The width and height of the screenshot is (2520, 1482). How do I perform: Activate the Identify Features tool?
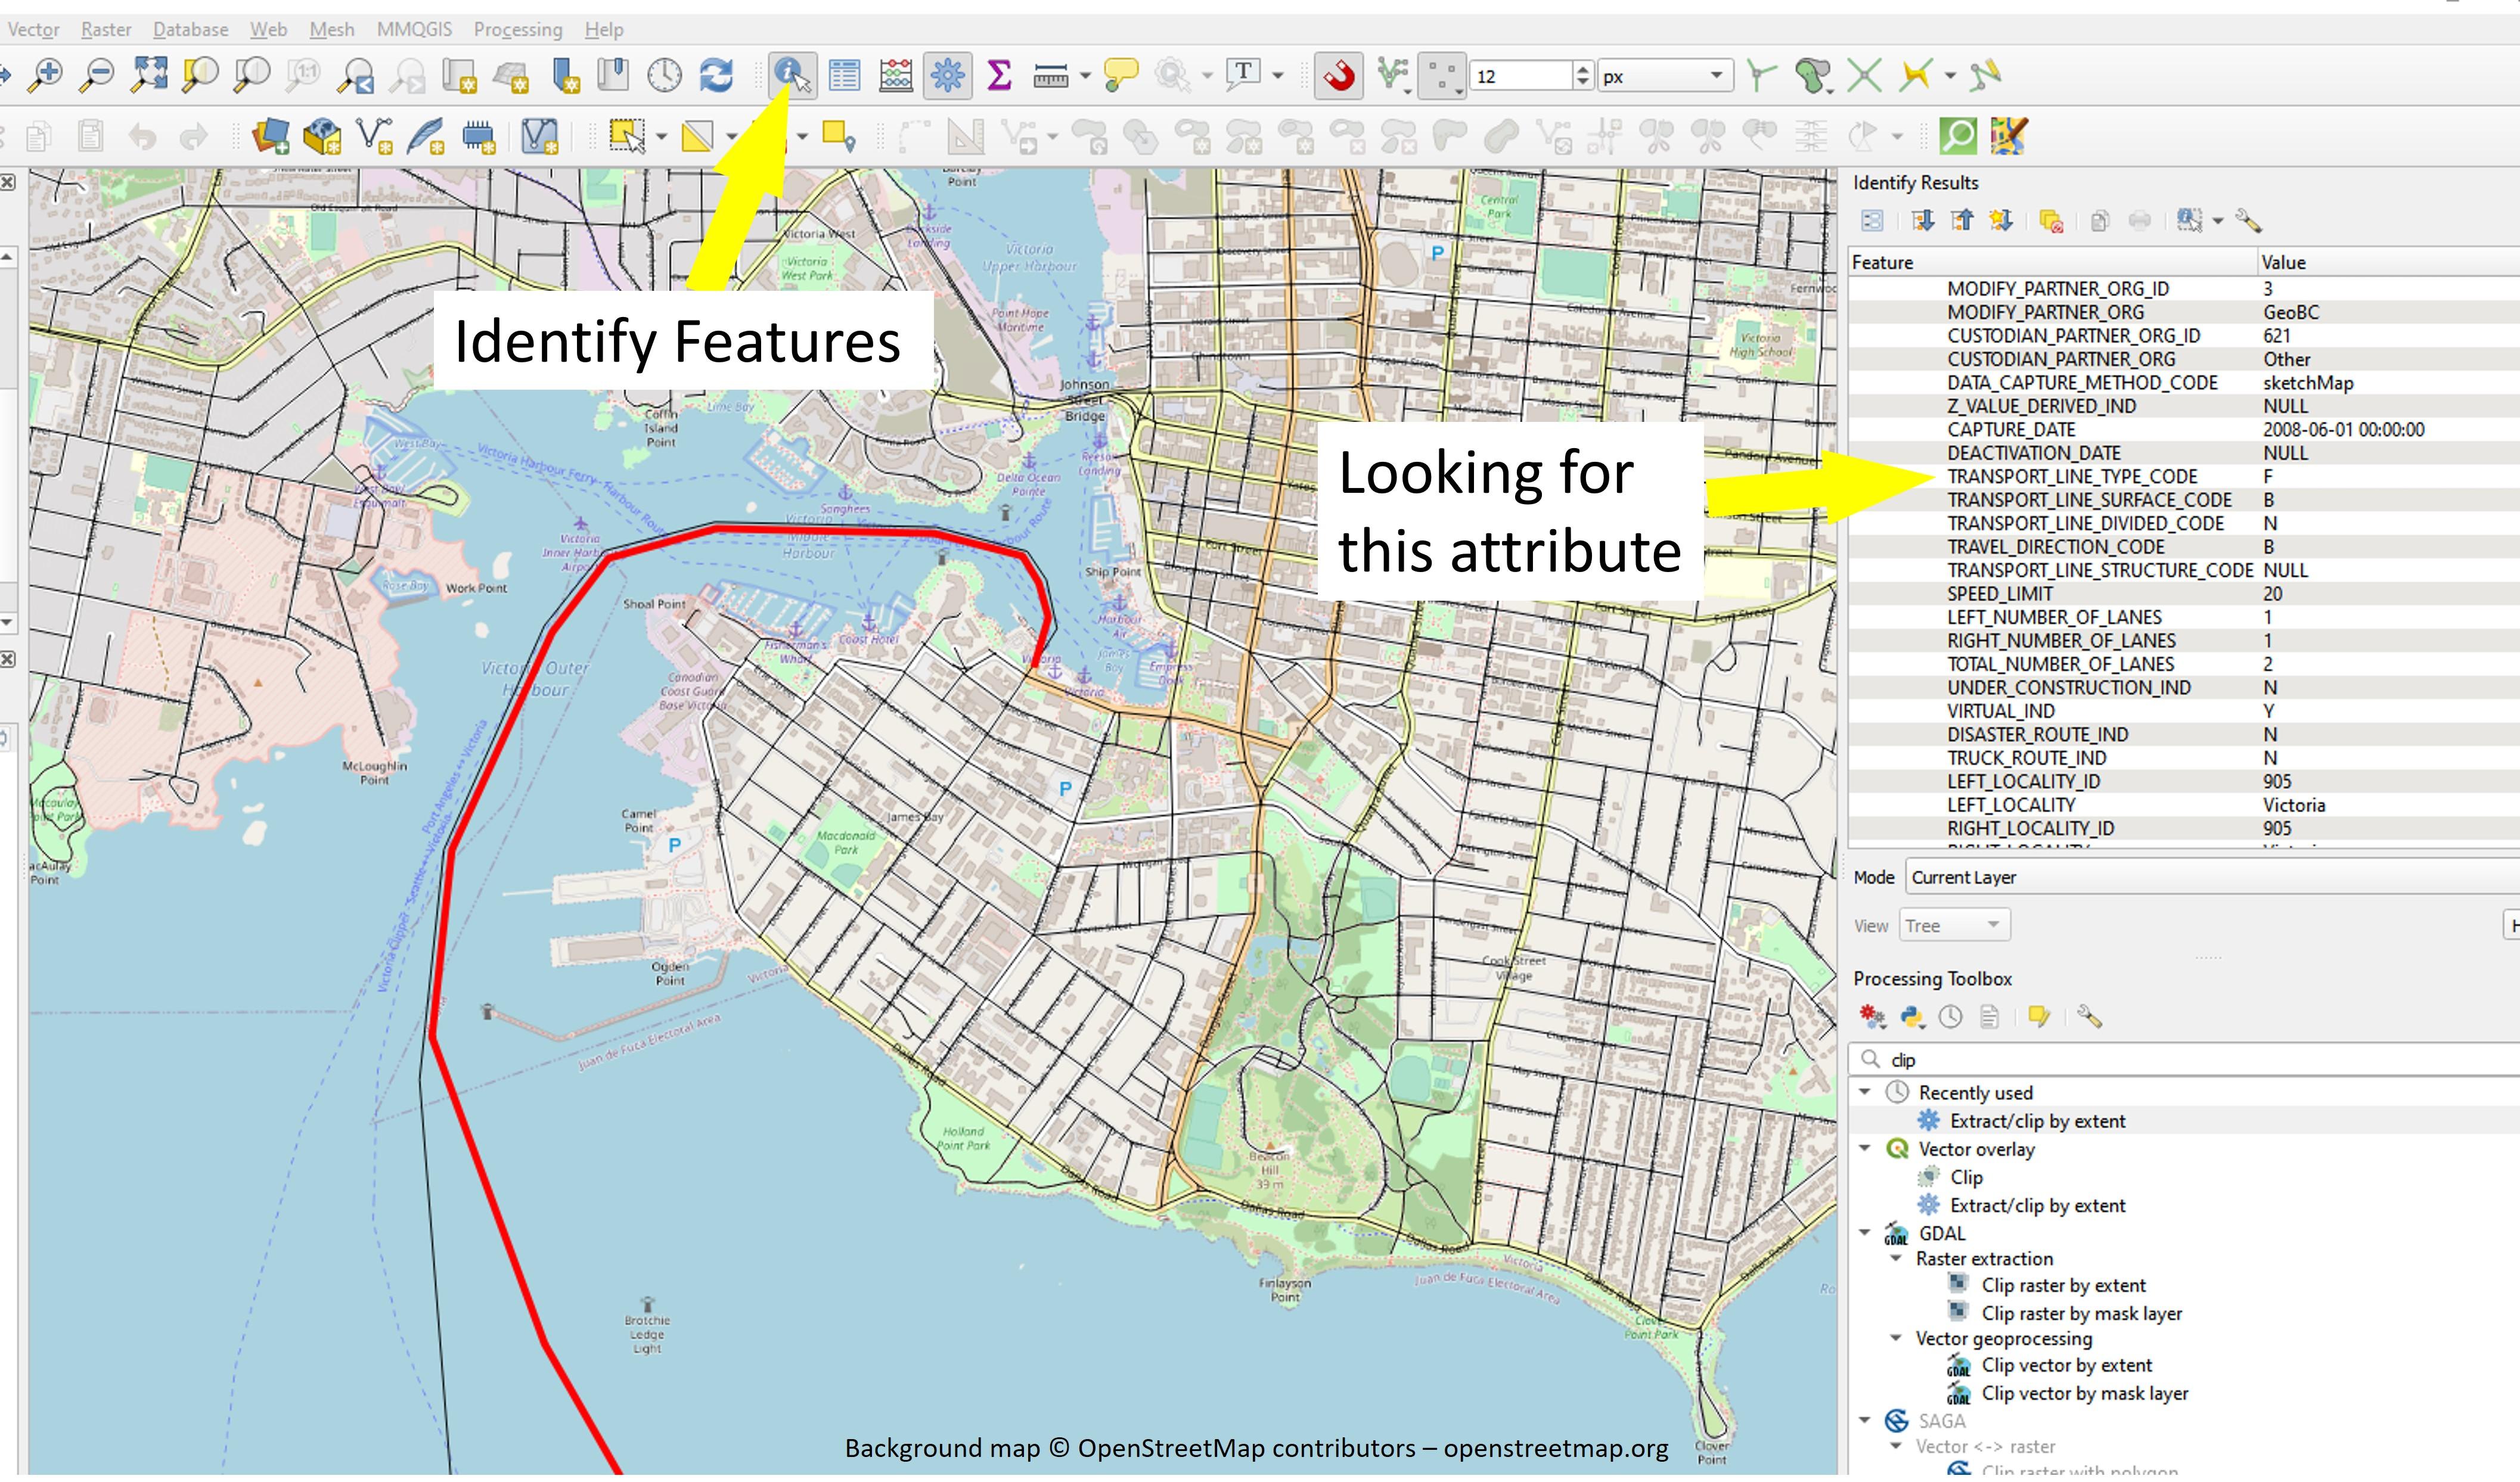point(792,75)
